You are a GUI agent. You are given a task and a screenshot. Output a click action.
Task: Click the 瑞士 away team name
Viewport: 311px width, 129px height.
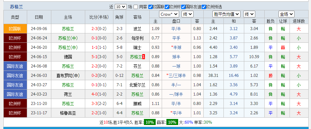137,47
